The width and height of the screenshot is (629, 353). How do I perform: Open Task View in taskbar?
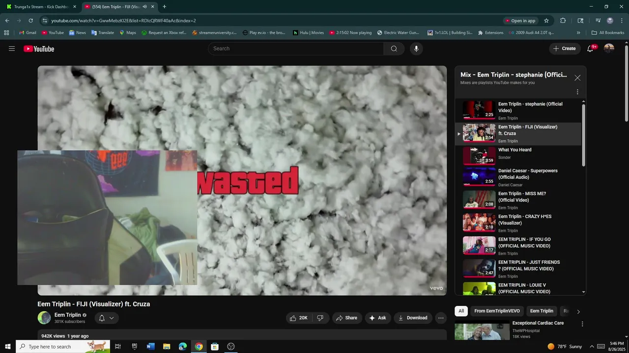pyautogui.click(x=118, y=347)
